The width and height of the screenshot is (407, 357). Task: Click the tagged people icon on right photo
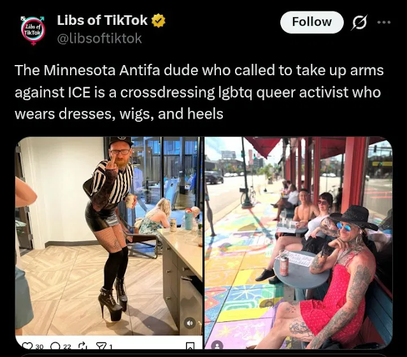pyautogui.click(x=217, y=345)
